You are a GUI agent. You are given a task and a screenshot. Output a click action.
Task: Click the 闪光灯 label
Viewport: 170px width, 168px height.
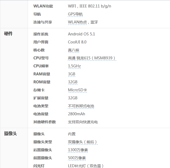[x=39, y=166]
